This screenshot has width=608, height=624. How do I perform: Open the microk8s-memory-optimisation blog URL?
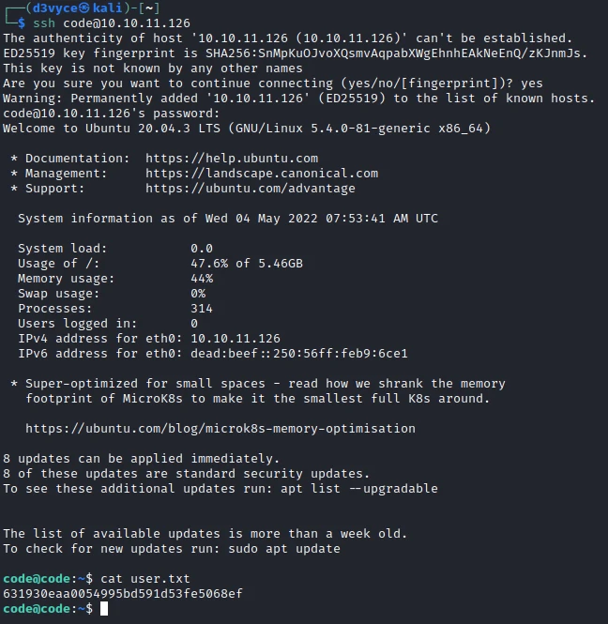point(220,429)
